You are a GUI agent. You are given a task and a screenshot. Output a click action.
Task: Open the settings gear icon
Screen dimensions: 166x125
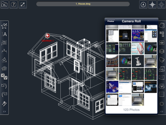[162, 103]
